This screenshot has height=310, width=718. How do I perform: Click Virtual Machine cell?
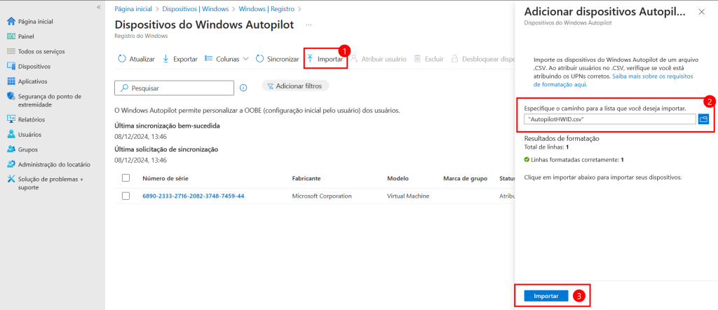click(x=409, y=196)
